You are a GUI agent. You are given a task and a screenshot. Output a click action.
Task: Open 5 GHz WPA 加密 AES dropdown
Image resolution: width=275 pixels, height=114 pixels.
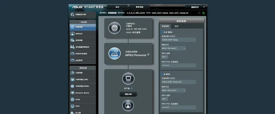pos(165,99)
